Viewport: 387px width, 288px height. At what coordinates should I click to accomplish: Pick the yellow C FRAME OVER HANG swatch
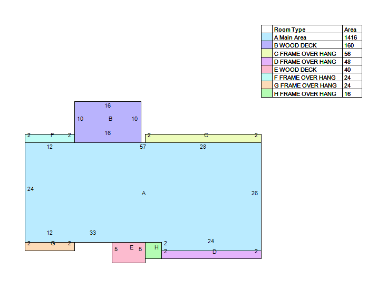coord(267,54)
